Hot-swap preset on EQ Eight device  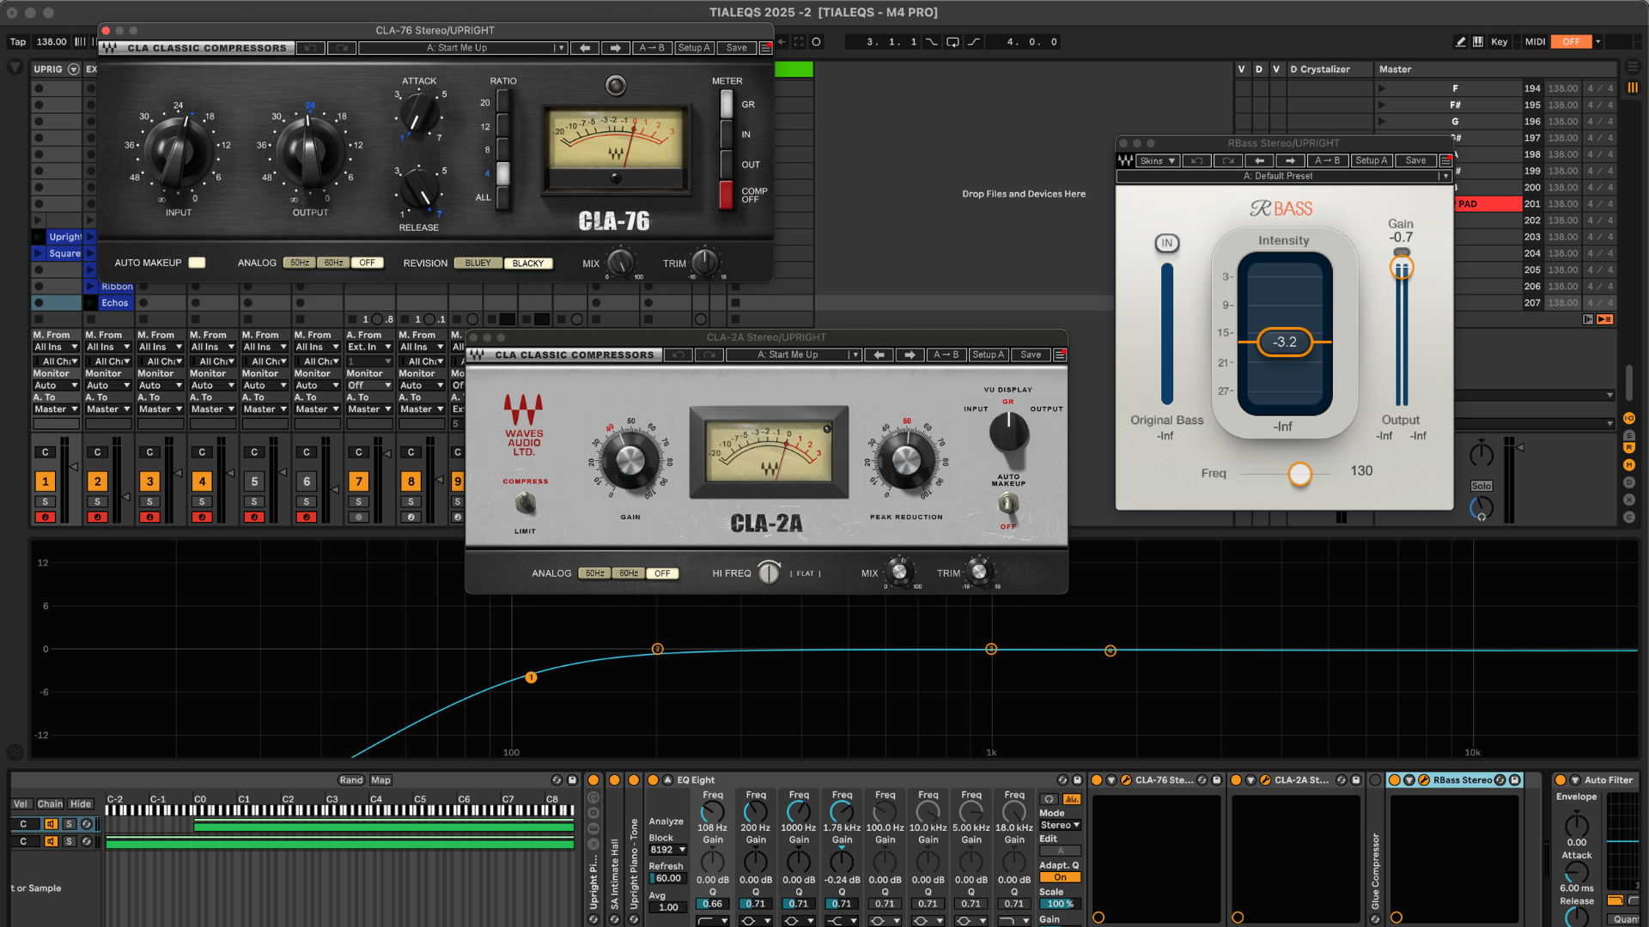coord(1062,780)
